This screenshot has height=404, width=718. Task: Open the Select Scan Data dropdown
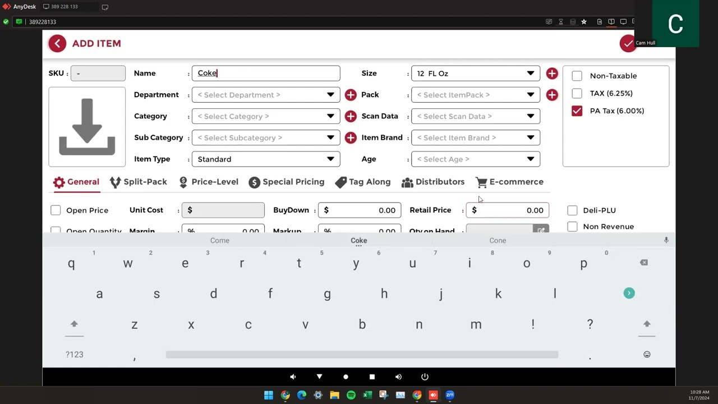476,116
